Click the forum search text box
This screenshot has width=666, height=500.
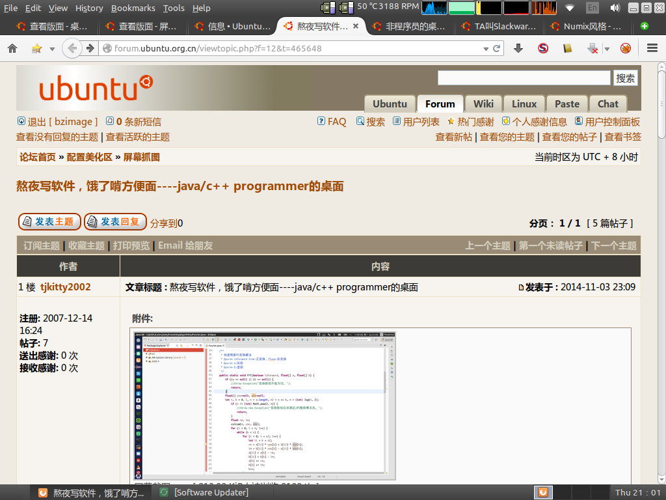coord(524,78)
